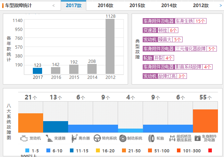Viewport: 224px width, 157px height.
Task: Click the 1140 y-axis value
Action: pos(17,21)
